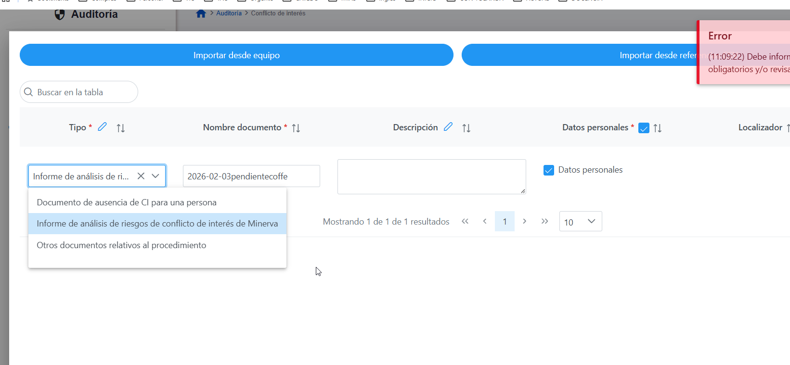790x365 pixels.
Task: Go to last page of results
Action: 544,221
